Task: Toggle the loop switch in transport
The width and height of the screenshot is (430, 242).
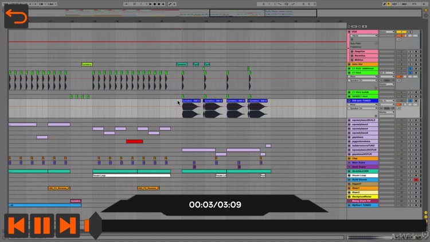Action: click(286, 4)
